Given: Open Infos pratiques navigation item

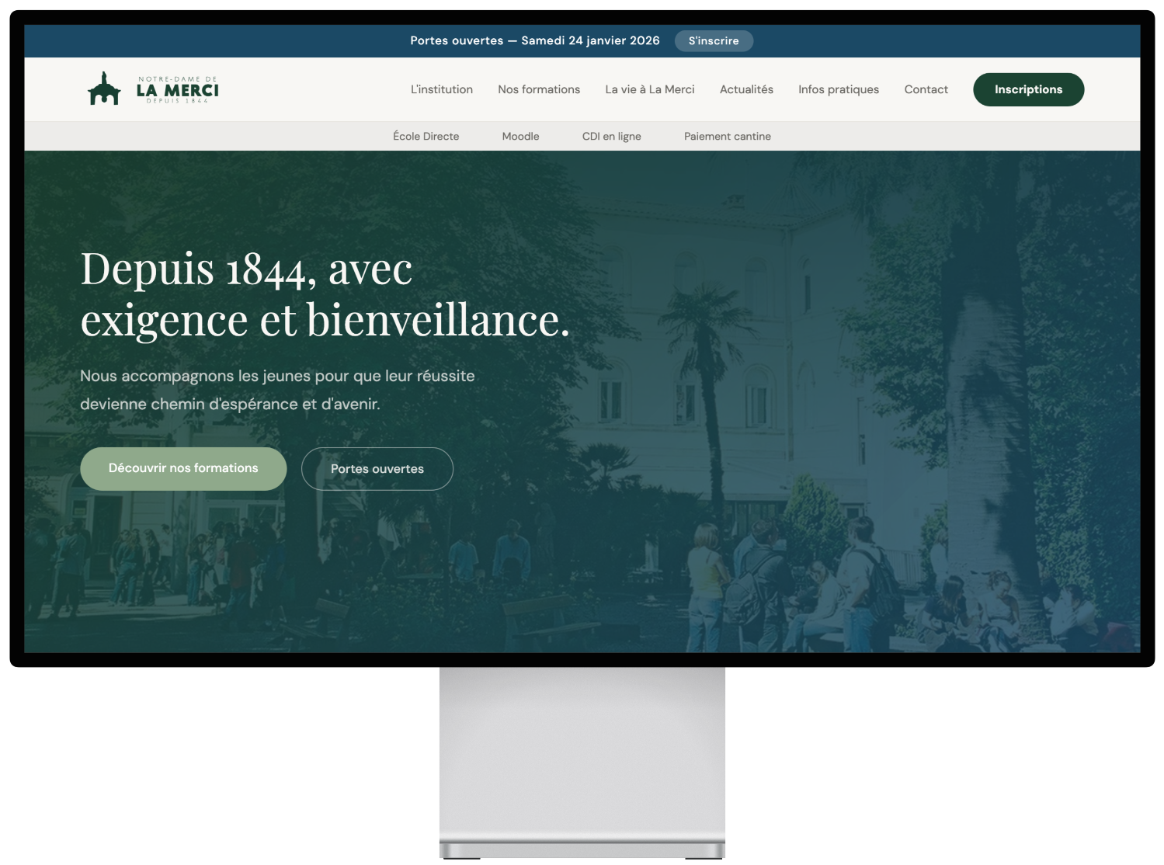Looking at the screenshot, I should 838,89.
